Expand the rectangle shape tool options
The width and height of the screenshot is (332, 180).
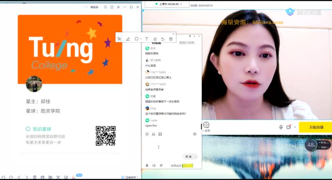(x=141, y=39)
